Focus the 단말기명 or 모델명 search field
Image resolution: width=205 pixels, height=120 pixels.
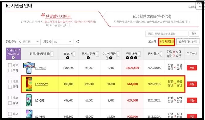click(x=167, y=34)
